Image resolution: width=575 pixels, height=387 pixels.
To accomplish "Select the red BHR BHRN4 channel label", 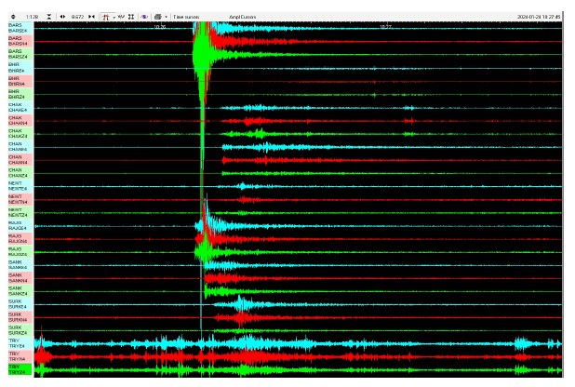I will pyautogui.click(x=17, y=80).
